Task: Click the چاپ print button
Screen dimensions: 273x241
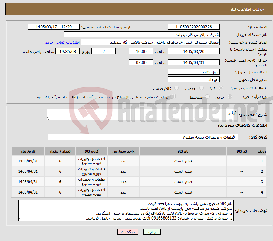Action: pos(152,232)
